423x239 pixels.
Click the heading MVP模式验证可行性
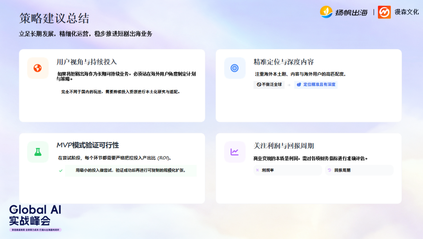(88, 145)
